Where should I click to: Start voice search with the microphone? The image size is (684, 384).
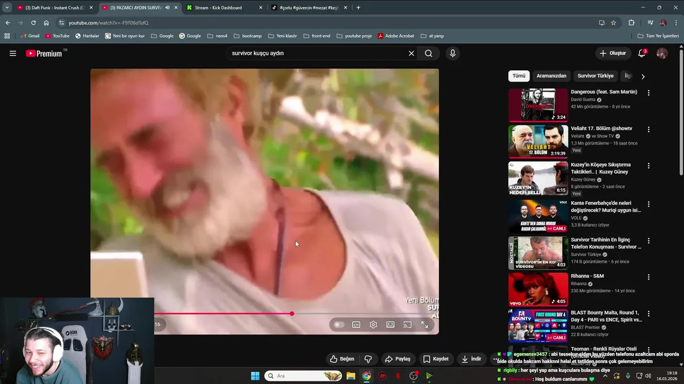pyautogui.click(x=453, y=53)
